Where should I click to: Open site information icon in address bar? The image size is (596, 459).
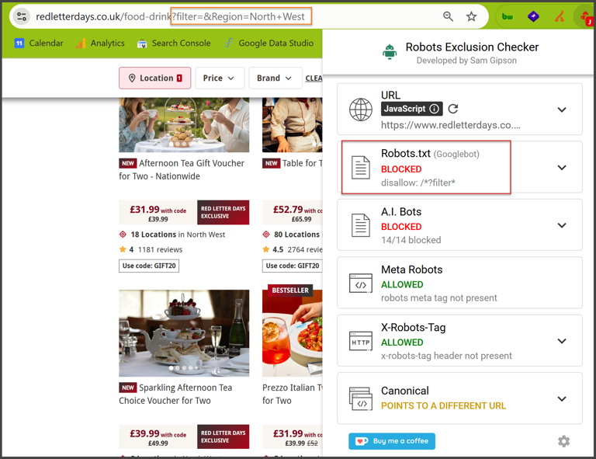[22, 16]
